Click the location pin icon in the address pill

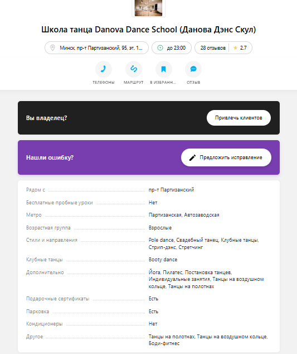(52, 48)
